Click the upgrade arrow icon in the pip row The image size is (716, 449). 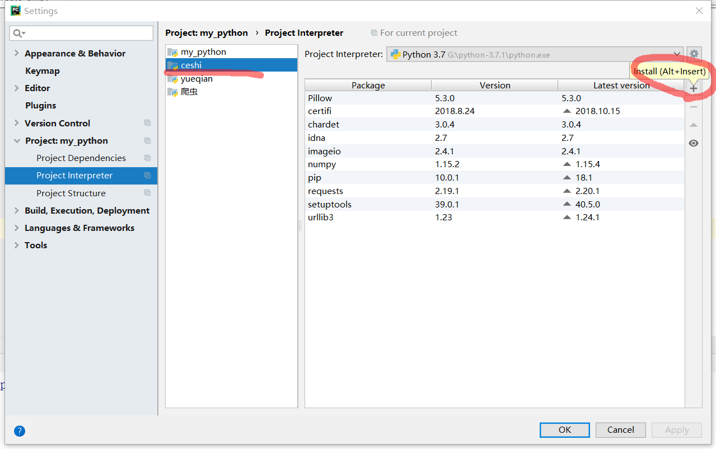[567, 177]
